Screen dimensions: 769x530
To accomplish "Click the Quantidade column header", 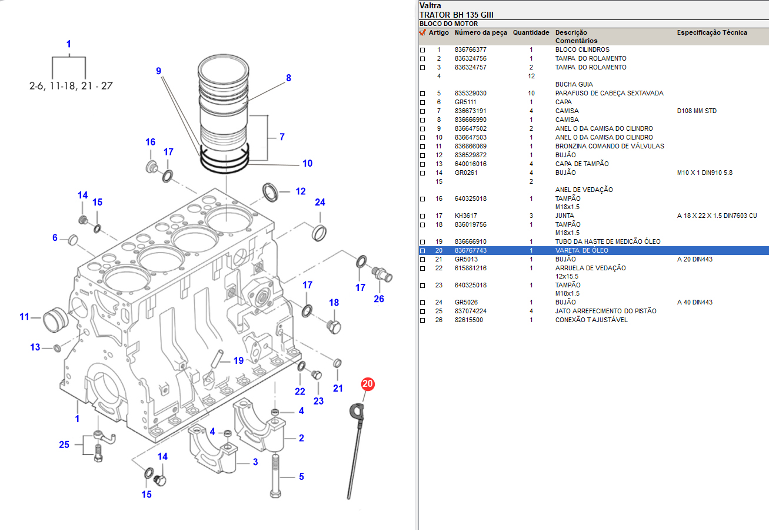I will [531, 32].
